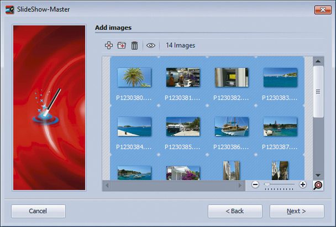Click the zoom out minus icon
Viewport: 336px width, 227px height.
pyautogui.click(x=255, y=184)
